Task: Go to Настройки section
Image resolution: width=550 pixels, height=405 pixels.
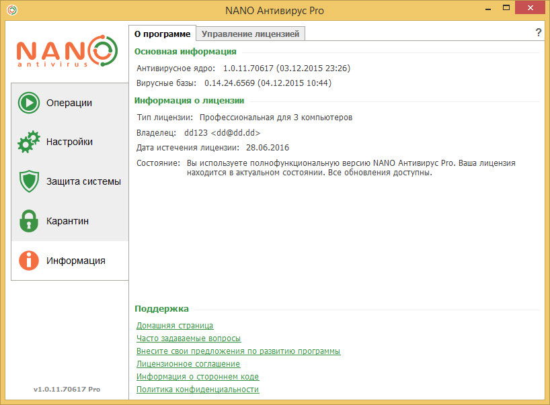Action: pyautogui.click(x=69, y=142)
